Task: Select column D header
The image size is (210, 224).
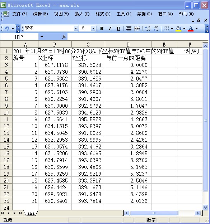Action: click(x=128, y=45)
